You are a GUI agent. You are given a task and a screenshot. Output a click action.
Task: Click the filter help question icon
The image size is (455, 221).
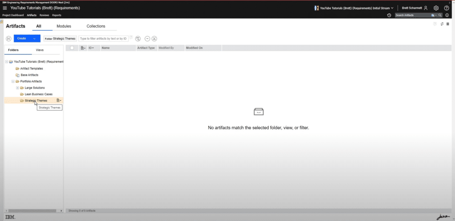(131, 37)
